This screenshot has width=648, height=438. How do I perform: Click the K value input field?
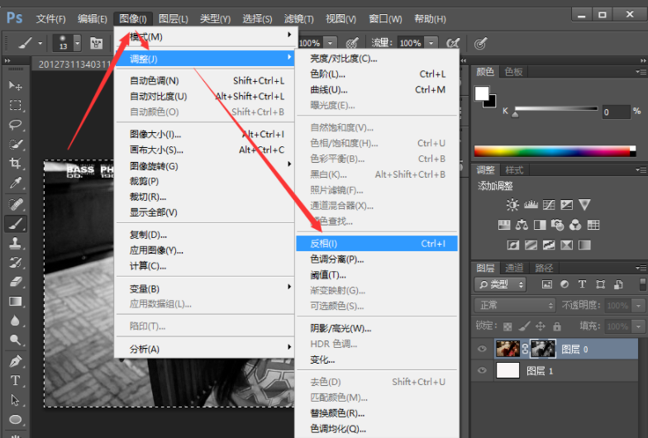(x=615, y=112)
